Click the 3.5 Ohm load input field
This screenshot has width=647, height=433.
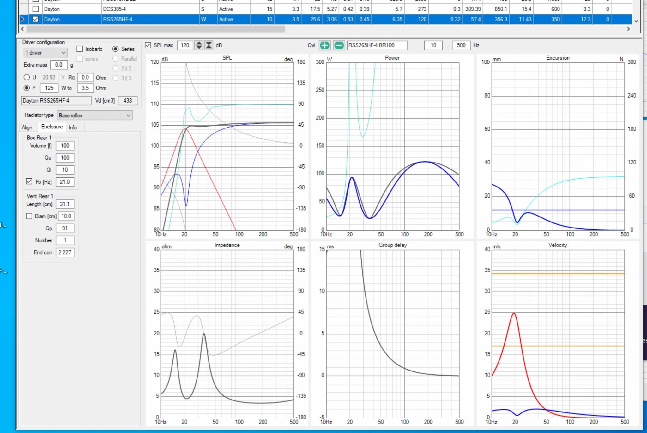tap(85, 88)
